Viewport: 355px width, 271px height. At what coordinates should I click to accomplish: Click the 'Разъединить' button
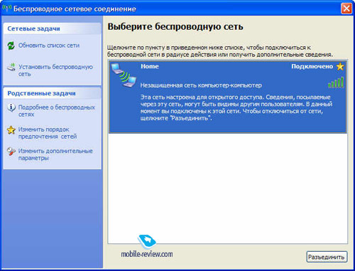tap(327, 257)
